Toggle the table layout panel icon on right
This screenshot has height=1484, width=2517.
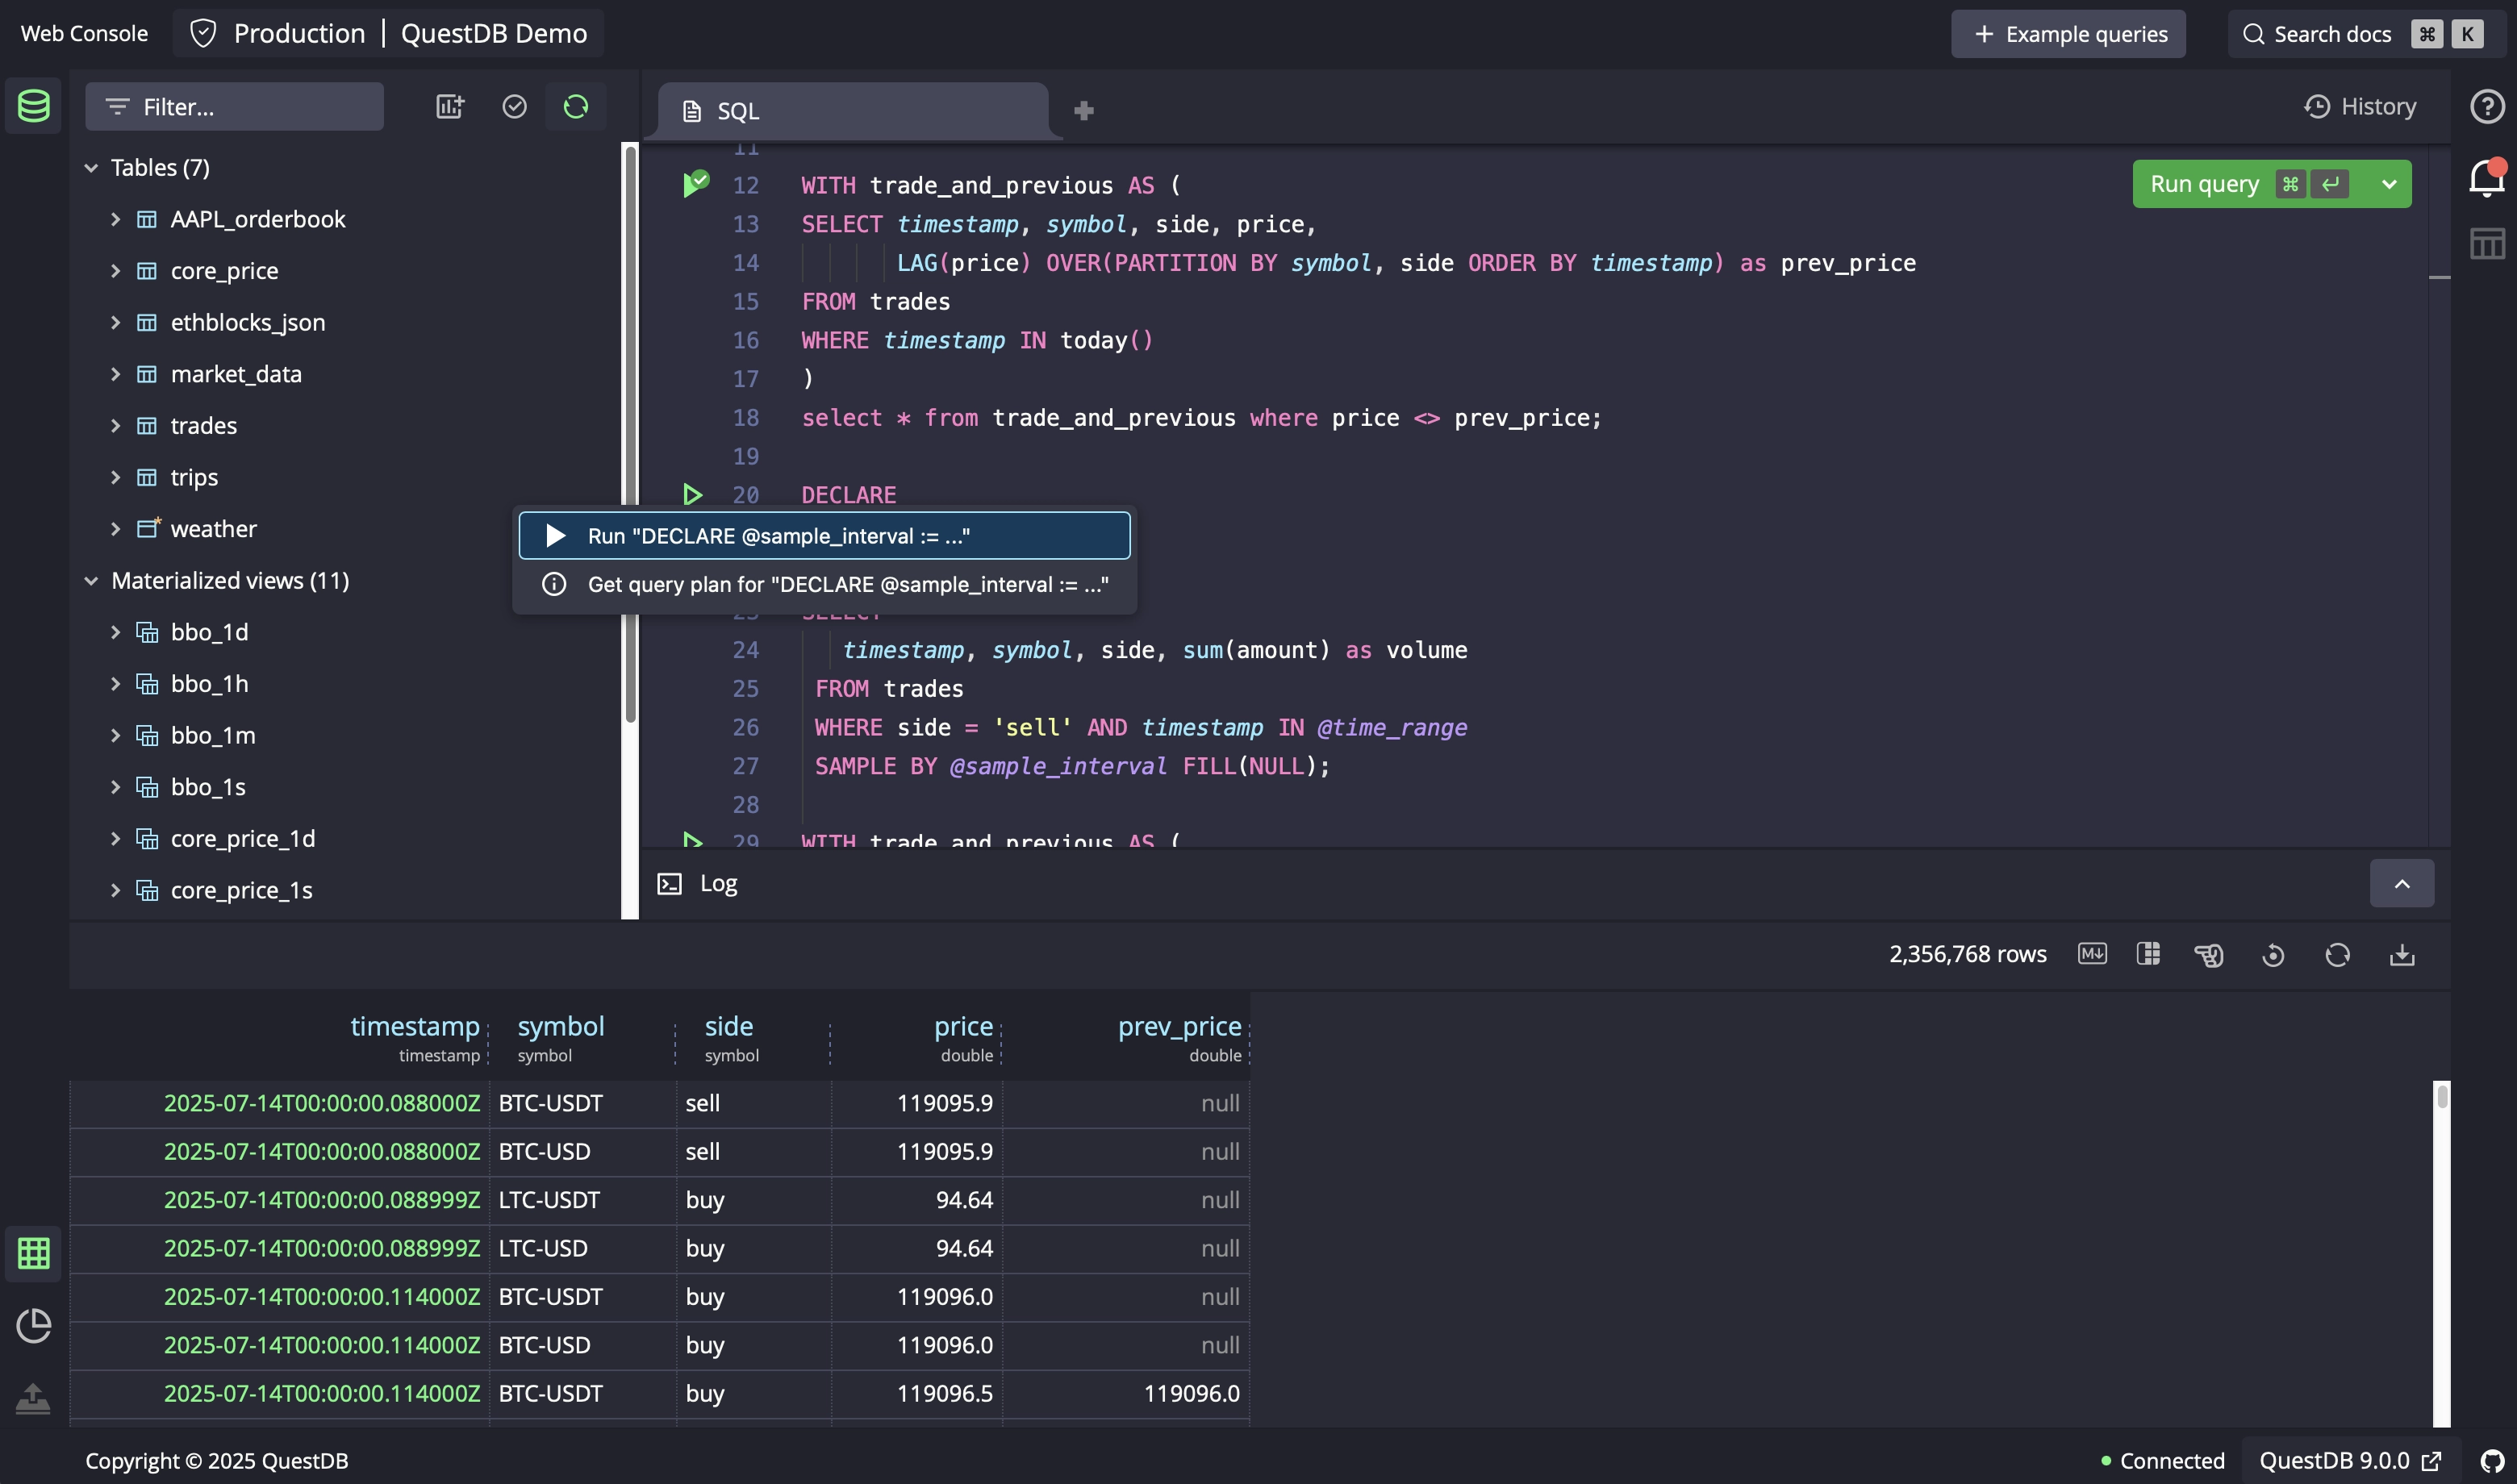point(2486,243)
